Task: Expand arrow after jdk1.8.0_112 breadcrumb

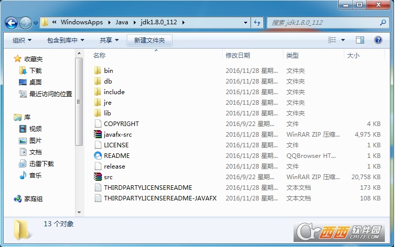Action: (183, 22)
